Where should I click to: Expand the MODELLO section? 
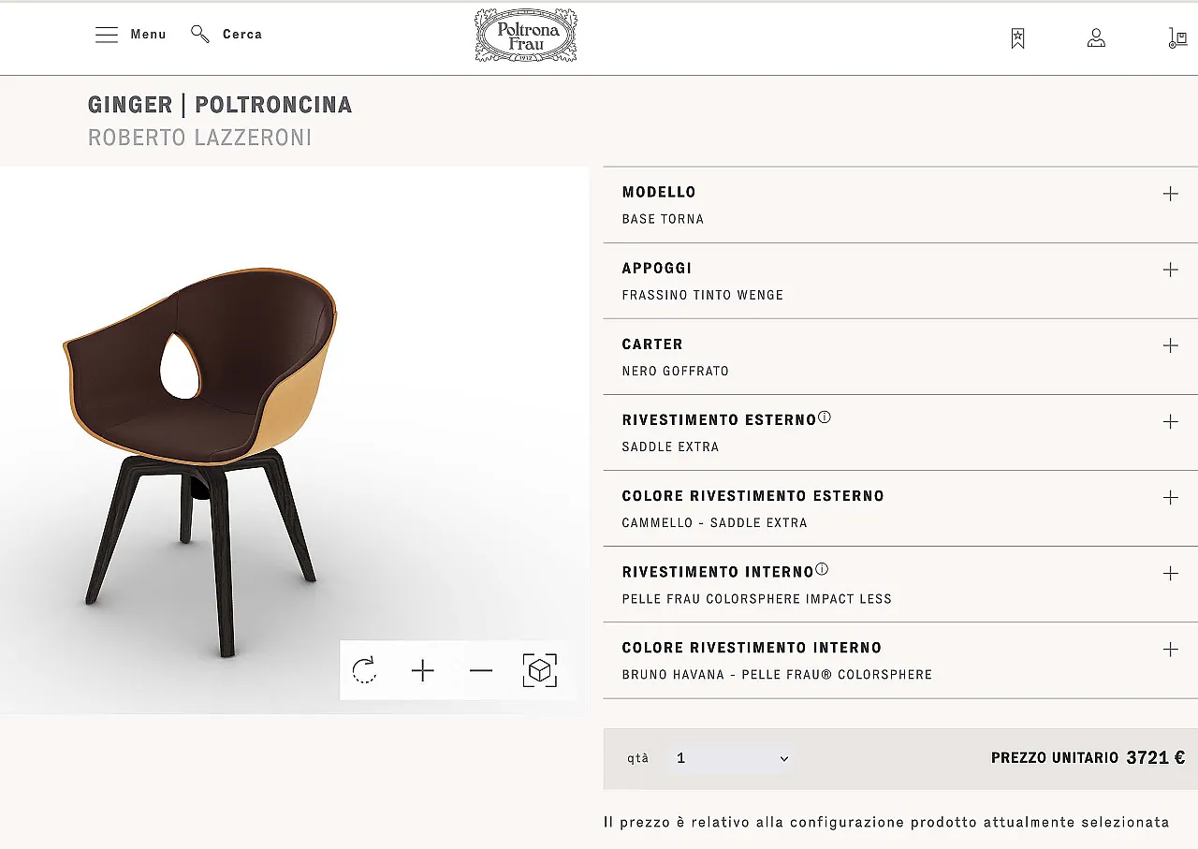[x=1171, y=194]
